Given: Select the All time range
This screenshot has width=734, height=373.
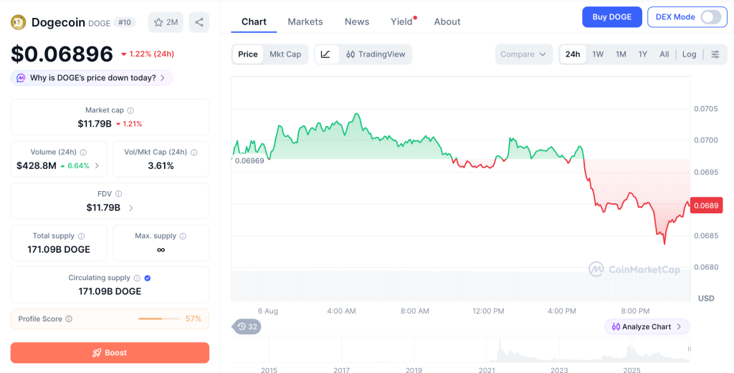Looking at the screenshot, I should [664, 54].
